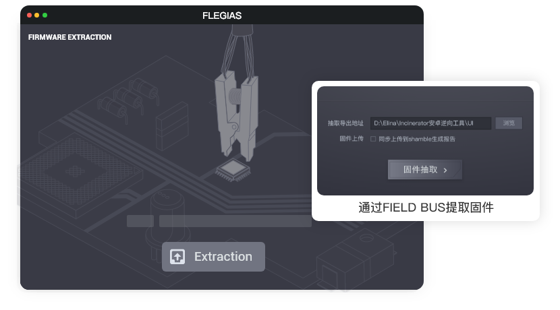Click the export path field showing D:\Elina\Incinerator
This screenshot has height=310, width=560.
coord(430,123)
